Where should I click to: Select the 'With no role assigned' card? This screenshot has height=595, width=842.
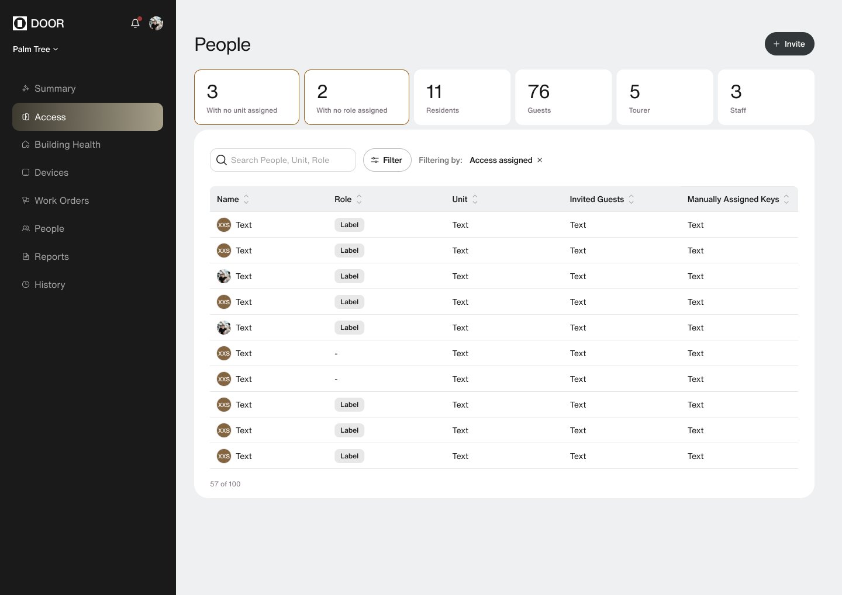[x=357, y=98]
